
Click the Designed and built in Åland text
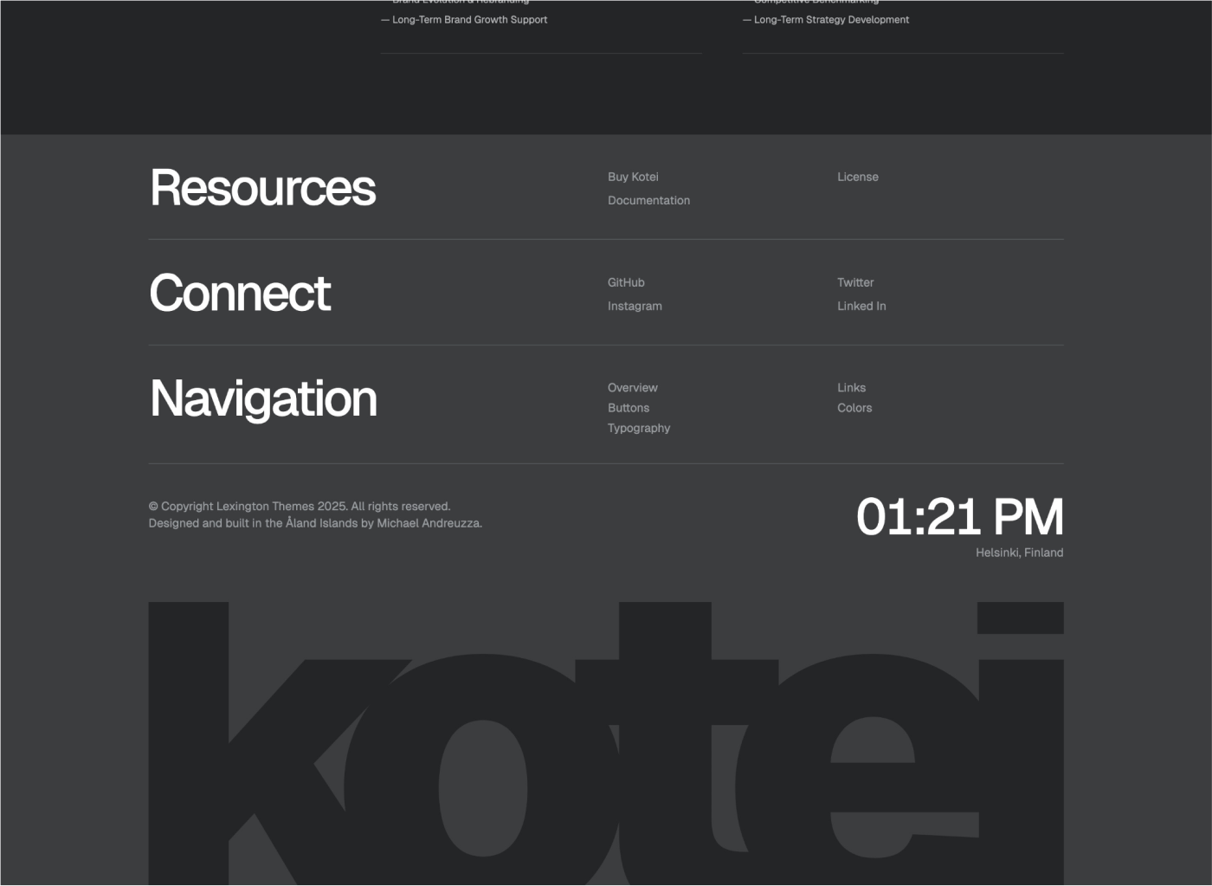coord(315,523)
